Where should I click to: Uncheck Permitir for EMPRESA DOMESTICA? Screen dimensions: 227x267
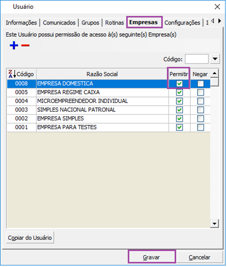click(x=180, y=84)
